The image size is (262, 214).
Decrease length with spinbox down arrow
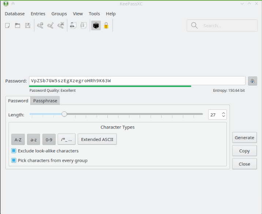coord(224,116)
